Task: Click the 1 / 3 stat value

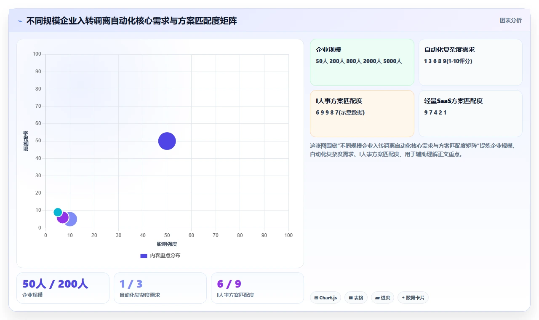Action: coord(131,284)
